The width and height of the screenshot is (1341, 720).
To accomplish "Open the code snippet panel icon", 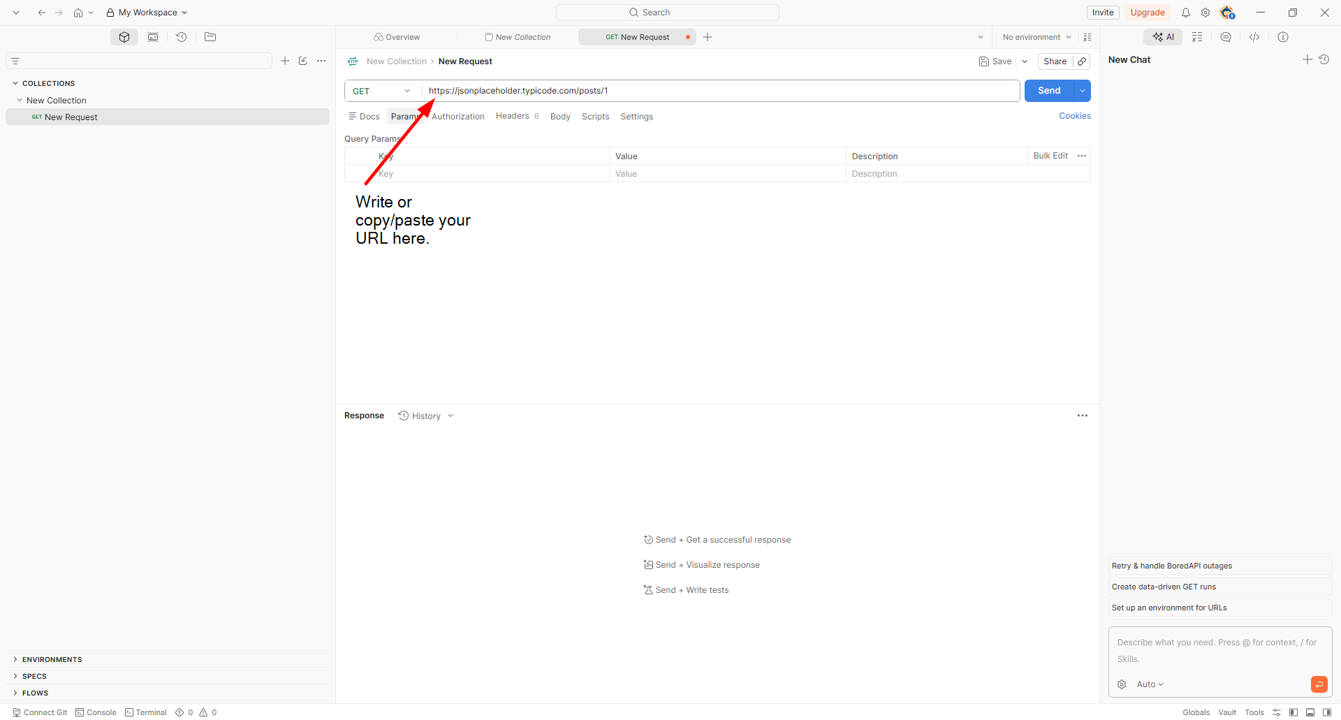I will [x=1254, y=37].
